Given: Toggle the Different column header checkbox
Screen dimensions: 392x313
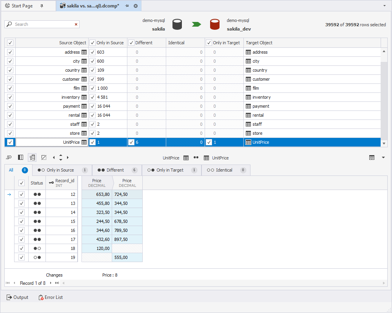Looking at the screenshot, I should click(131, 43).
